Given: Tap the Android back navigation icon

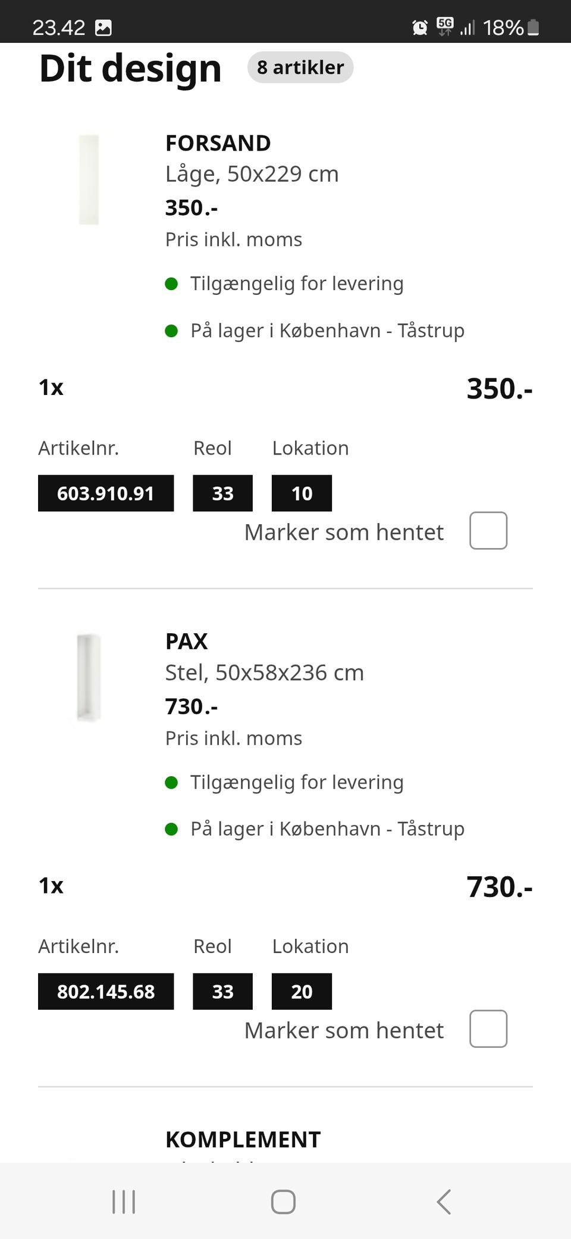Looking at the screenshot, I should pyautogui.click(x=444, y=1201).
